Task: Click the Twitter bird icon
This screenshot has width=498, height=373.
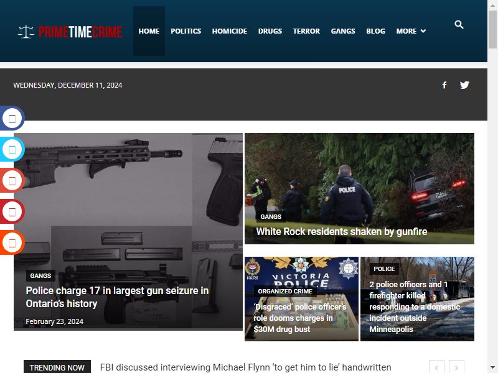Action: (464, 85)
